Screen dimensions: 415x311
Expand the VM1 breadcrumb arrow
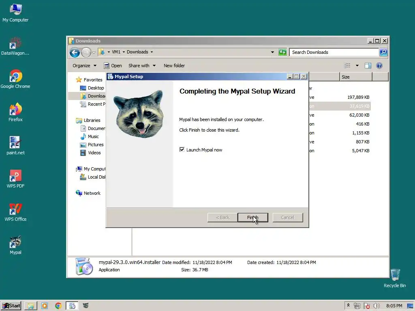coord(124,52)
